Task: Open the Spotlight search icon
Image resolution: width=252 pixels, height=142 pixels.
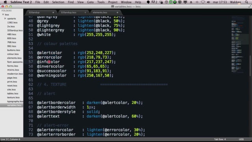Action: (246, 2)
